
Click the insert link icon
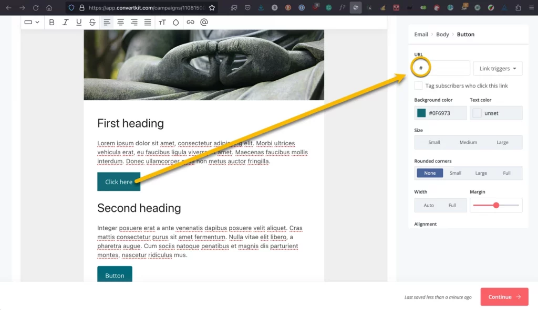190,22
